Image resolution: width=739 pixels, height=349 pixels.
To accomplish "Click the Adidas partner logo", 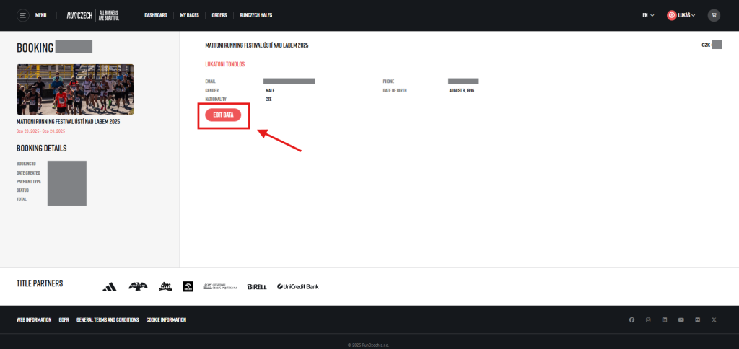I will [x=110, y=286].
